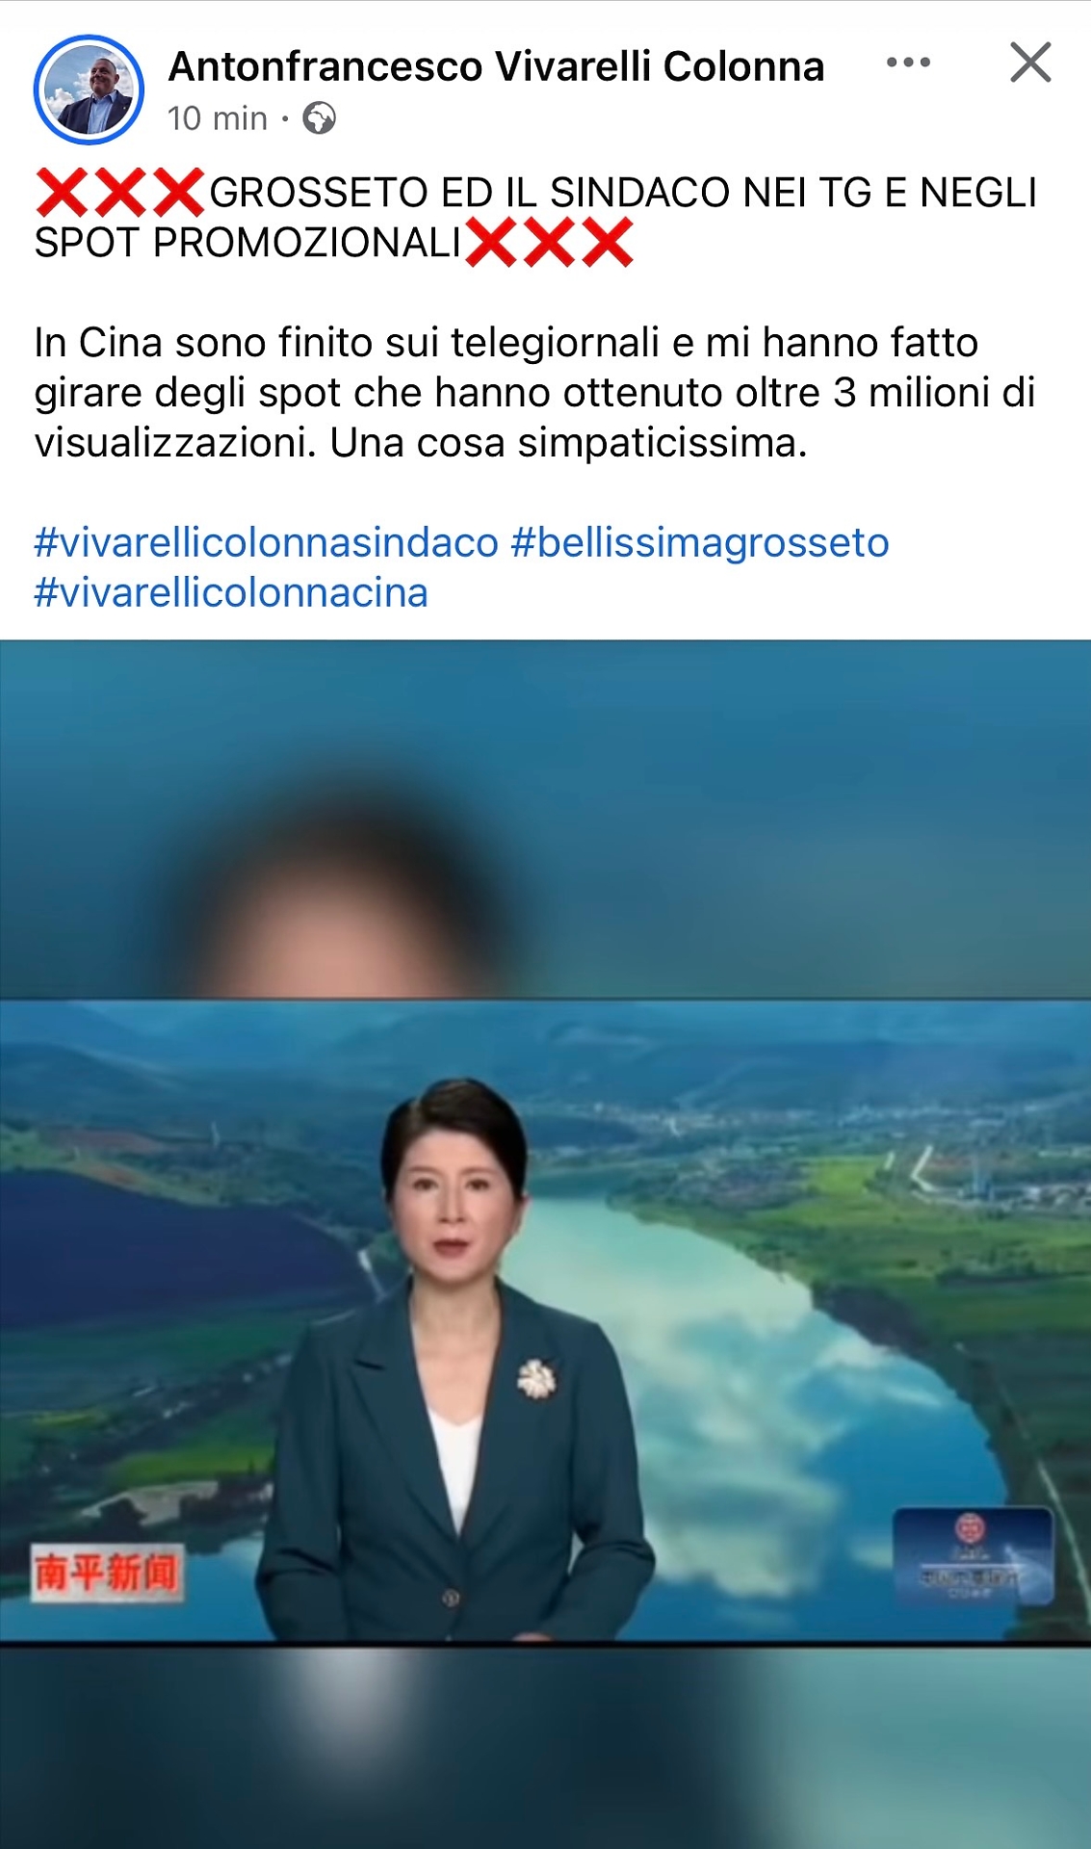
Task: Click the '10 min' post timestamp
Action: [x=218, y=118]
